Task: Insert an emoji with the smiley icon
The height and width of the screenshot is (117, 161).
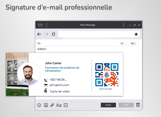Action: coord(39,105)
